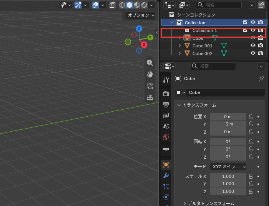The width and height of the screenshot is (269, 206).
Task: Hide Cube.002 in viewport
Action: (253, 53)
